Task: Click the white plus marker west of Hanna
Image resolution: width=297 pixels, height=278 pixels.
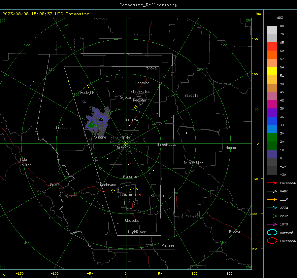Action: click(x=186, y=133)
